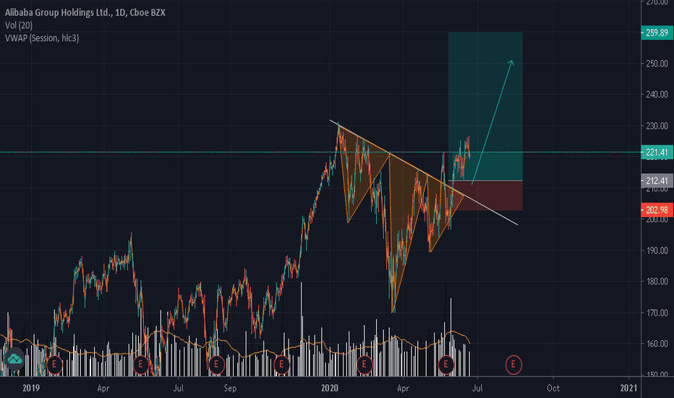Image resolution: width=674 pixels, height=398 pixels.
Task: Open the upcoming hollow earnings marker after Jul 2020
Action: pos(513,365)
